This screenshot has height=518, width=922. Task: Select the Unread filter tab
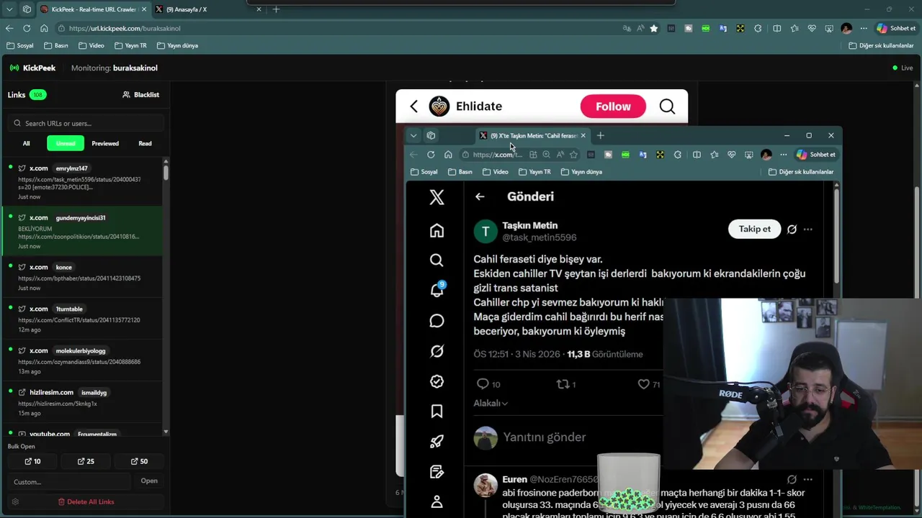point(66,143)
